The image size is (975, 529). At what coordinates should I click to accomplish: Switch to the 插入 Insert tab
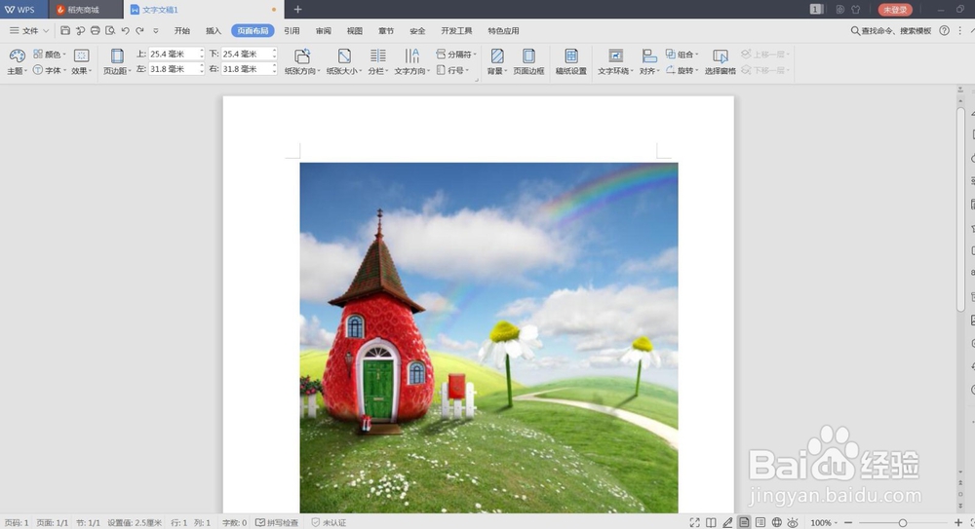click(x=214, y=30)
